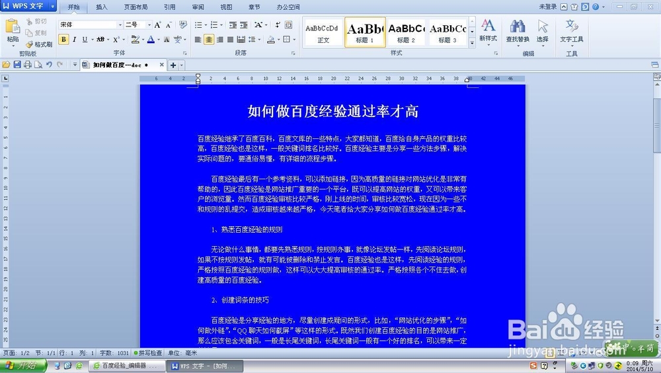Toggle Bold formatting
This screenshot has height=373, width=661.
(63, 39)
